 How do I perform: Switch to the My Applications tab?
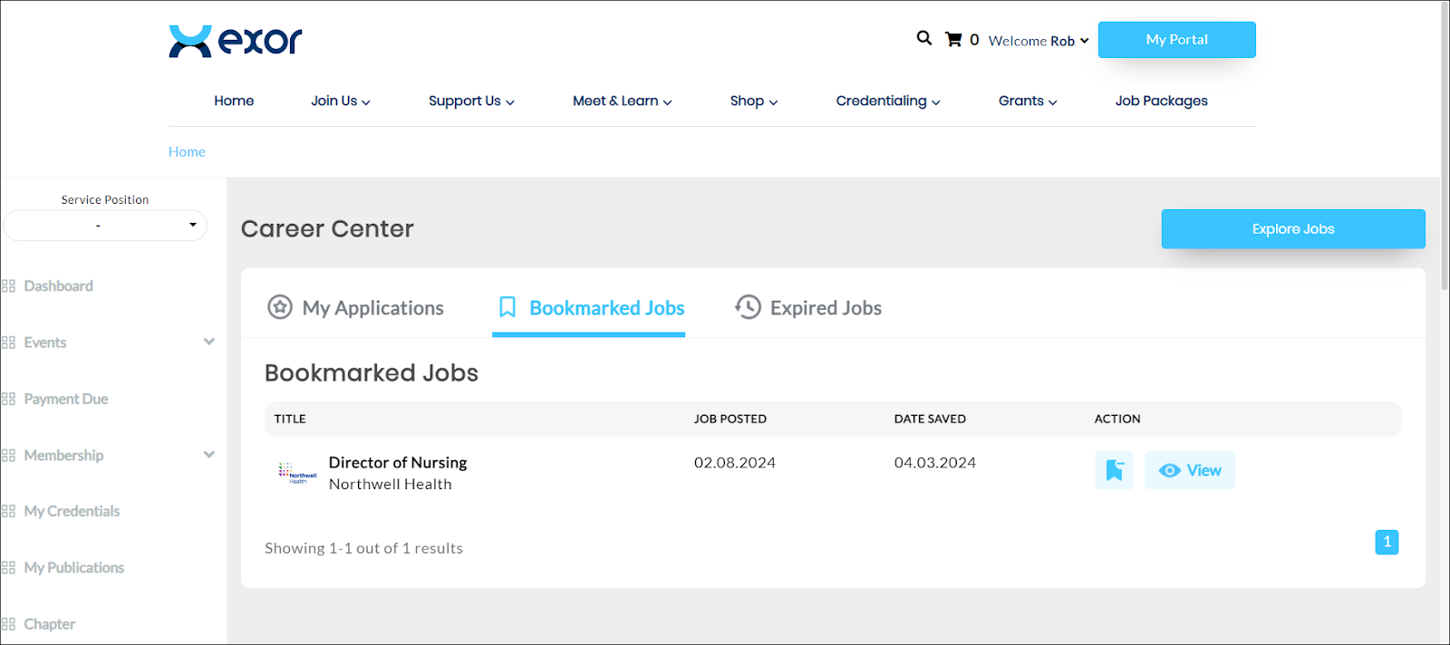pos(355,308)
